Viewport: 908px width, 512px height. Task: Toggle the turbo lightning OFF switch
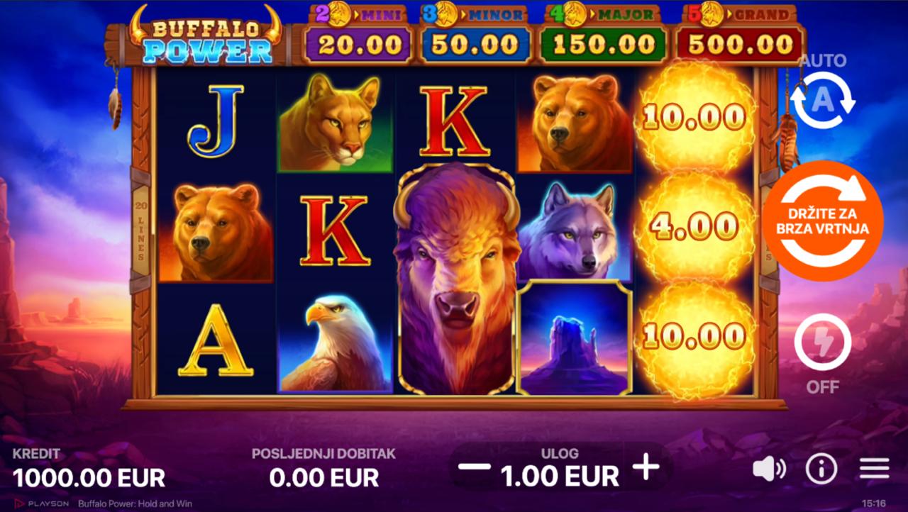point(823,342)
